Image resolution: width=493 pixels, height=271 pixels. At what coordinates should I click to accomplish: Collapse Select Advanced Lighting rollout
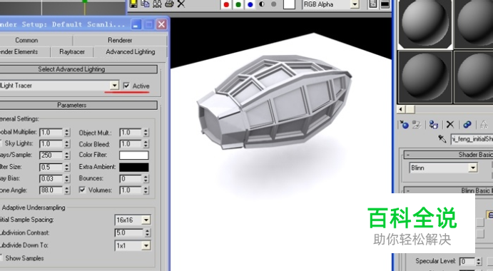[71, 69]
